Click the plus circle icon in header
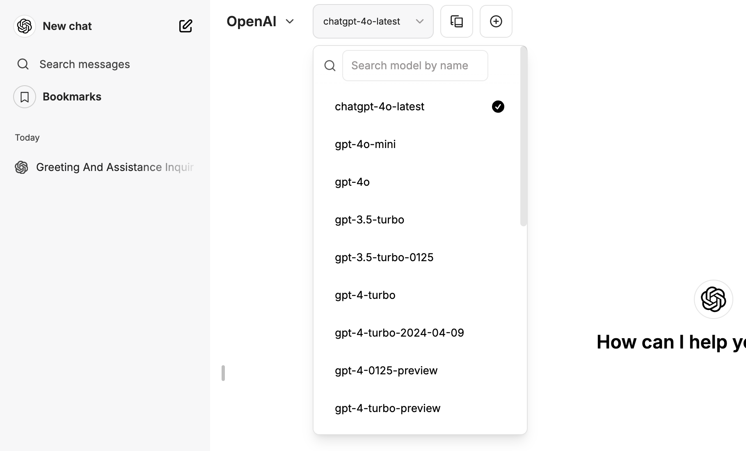Image resolution: width=746 pixels, height=451 pixels. pos(496,21)
